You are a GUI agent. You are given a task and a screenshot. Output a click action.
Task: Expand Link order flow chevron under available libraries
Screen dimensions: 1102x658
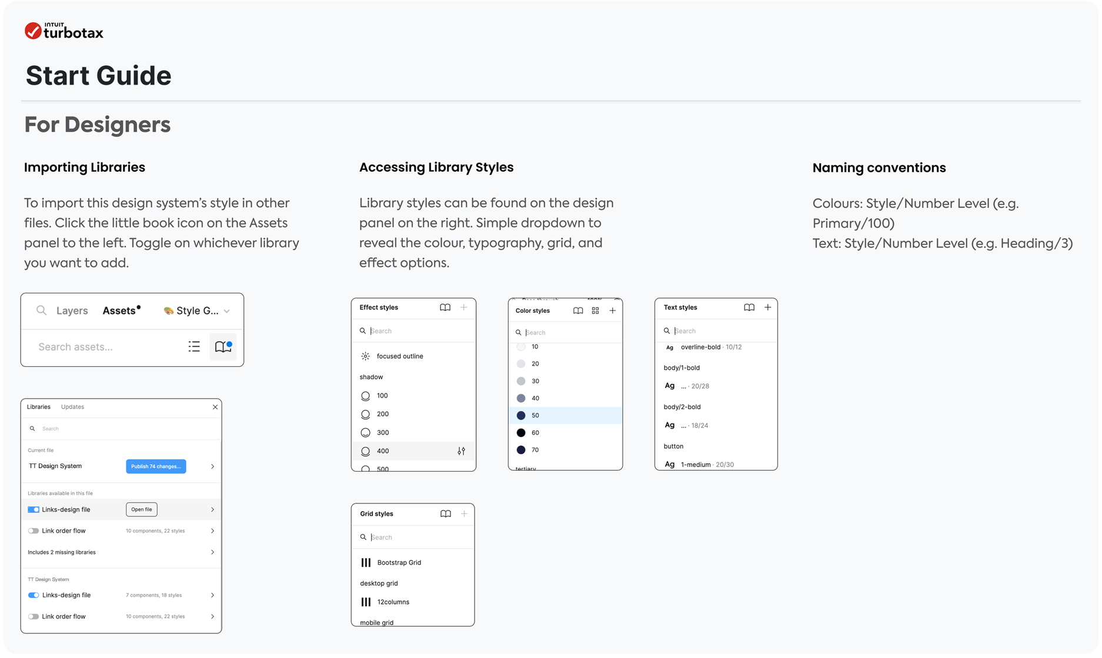pyautogui.click(x=212, y=531)
